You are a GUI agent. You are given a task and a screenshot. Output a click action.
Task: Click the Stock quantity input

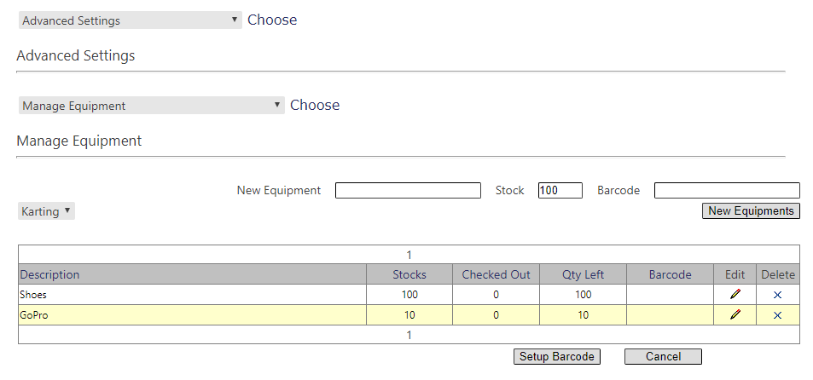(x=560, y=191)
